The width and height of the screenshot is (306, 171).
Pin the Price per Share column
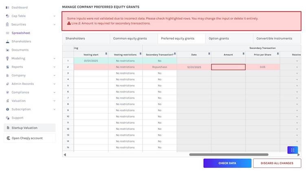coord(277,54)
